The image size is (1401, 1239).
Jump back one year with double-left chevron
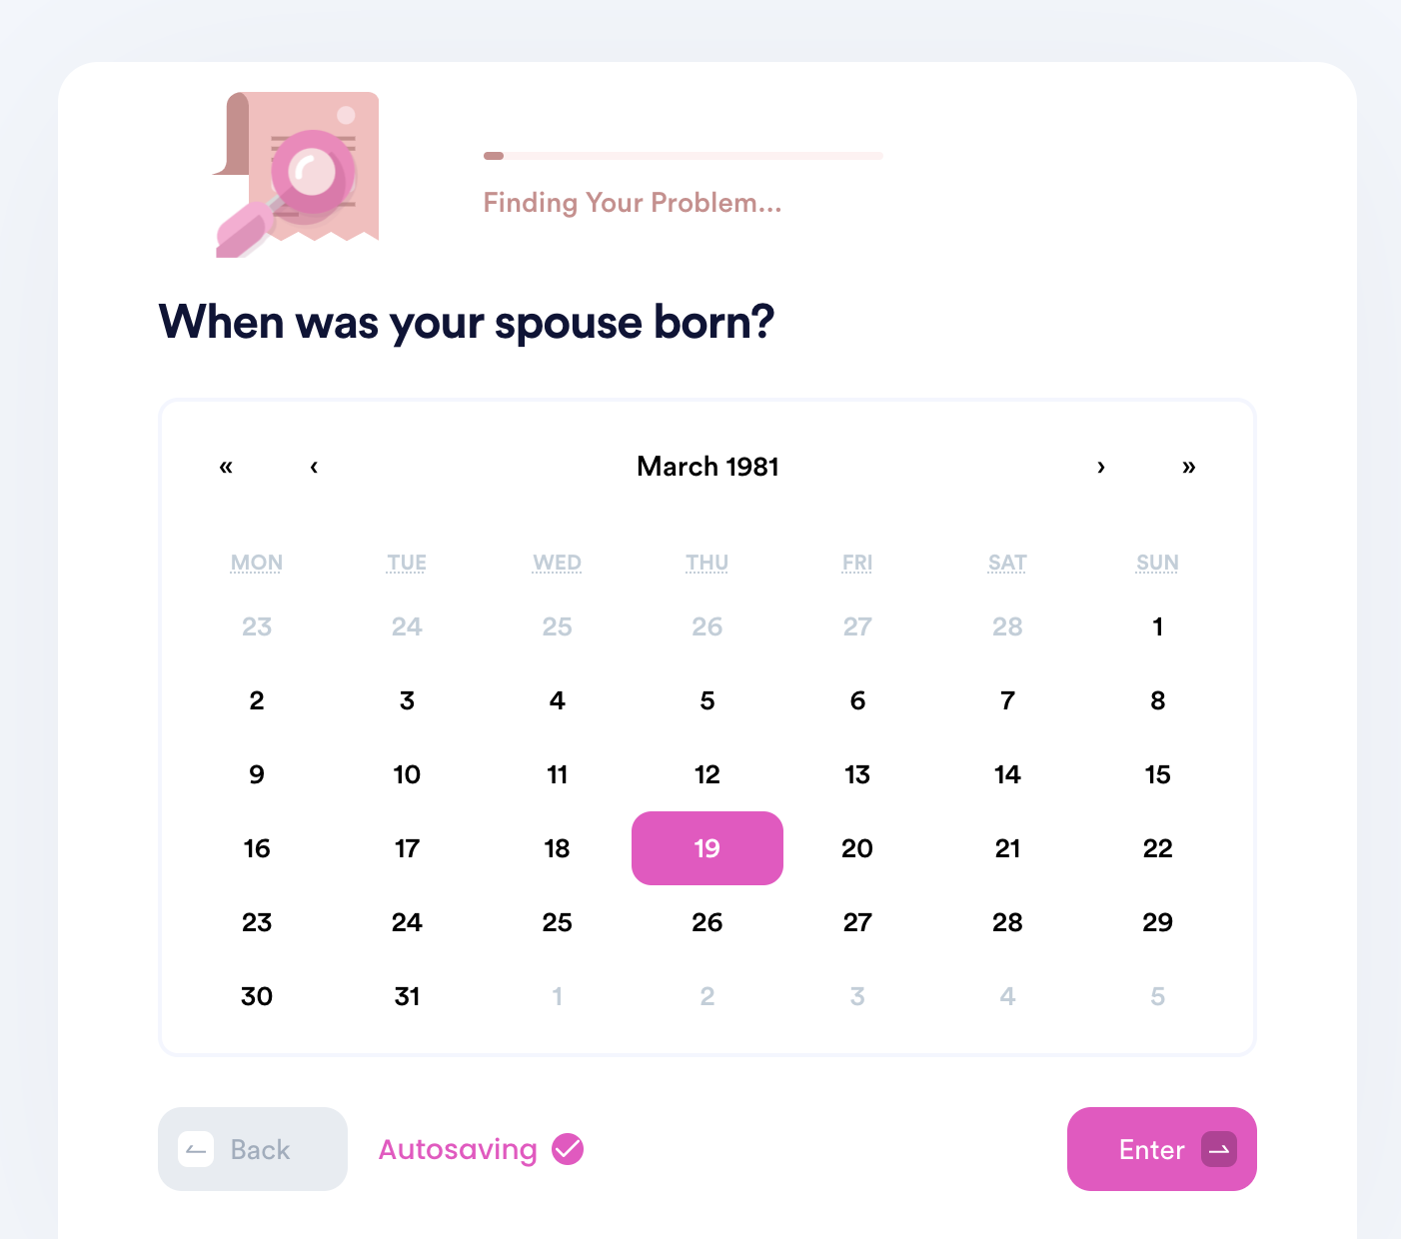pos(226,467)
